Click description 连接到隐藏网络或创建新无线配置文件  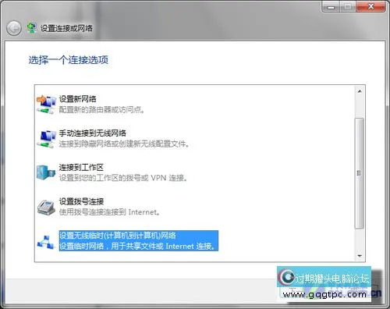pyautogui.click(x=124, y=144)
